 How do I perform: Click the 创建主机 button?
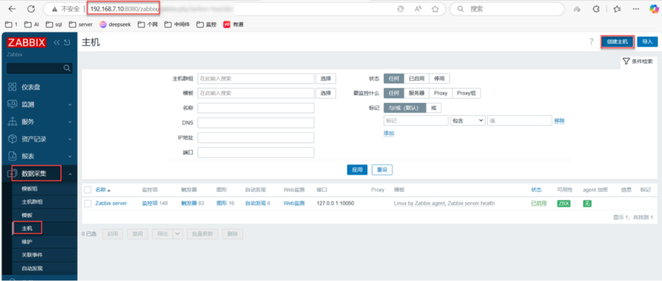click(617, 42)
